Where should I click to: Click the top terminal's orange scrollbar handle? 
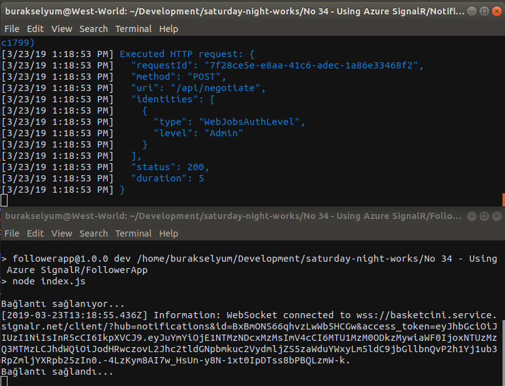[x=503, y=200]
